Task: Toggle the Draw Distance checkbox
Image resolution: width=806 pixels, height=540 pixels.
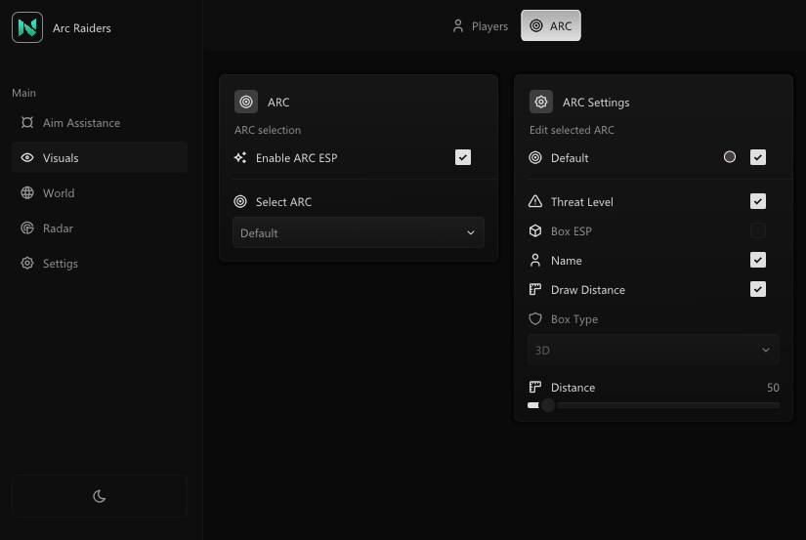Action: pos(758,290)
